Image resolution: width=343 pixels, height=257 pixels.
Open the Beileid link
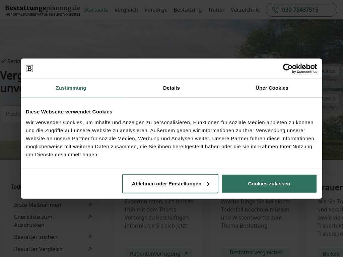(x=331, y=254)
